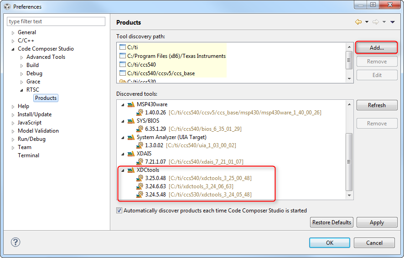Confirm preferences with OK
Viewport: 404px width, 258px height.
point(329,243)
